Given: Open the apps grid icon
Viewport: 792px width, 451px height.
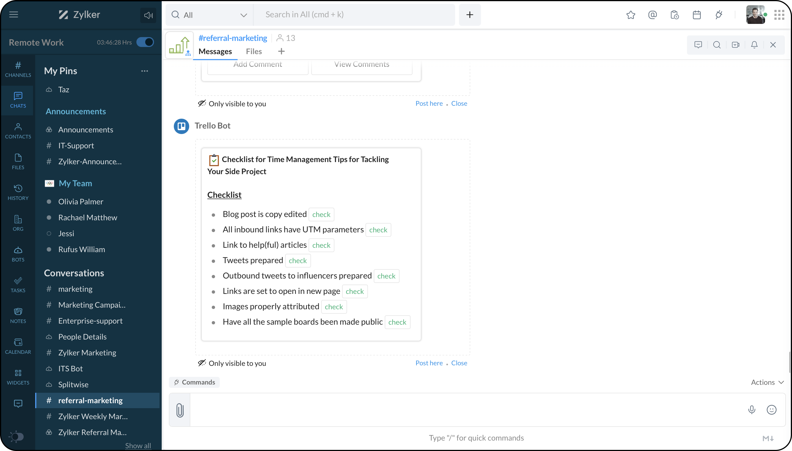Looking at the screenshot, I should (779, 15).
